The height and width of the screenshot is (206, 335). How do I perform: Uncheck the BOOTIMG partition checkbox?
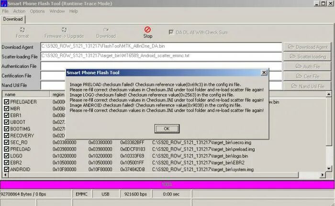(x=6, y=129)
